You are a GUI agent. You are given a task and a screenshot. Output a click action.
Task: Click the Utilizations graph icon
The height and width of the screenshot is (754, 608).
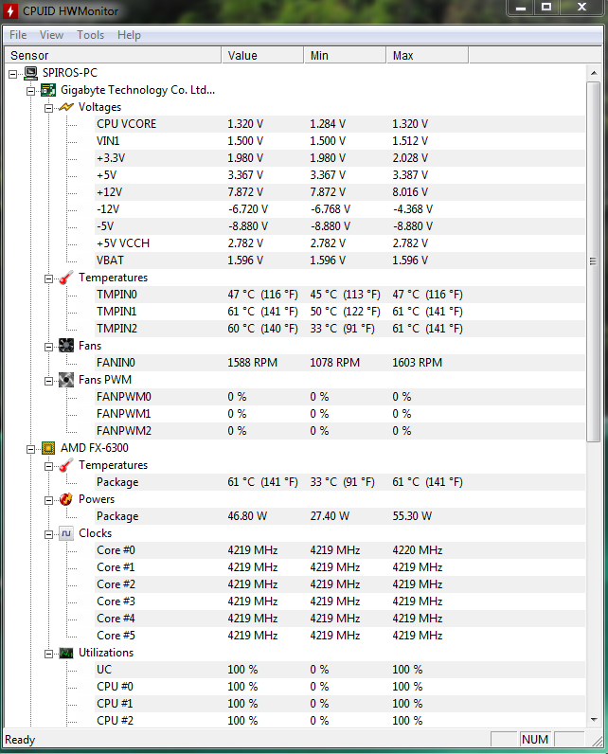(x=66, y=653)
